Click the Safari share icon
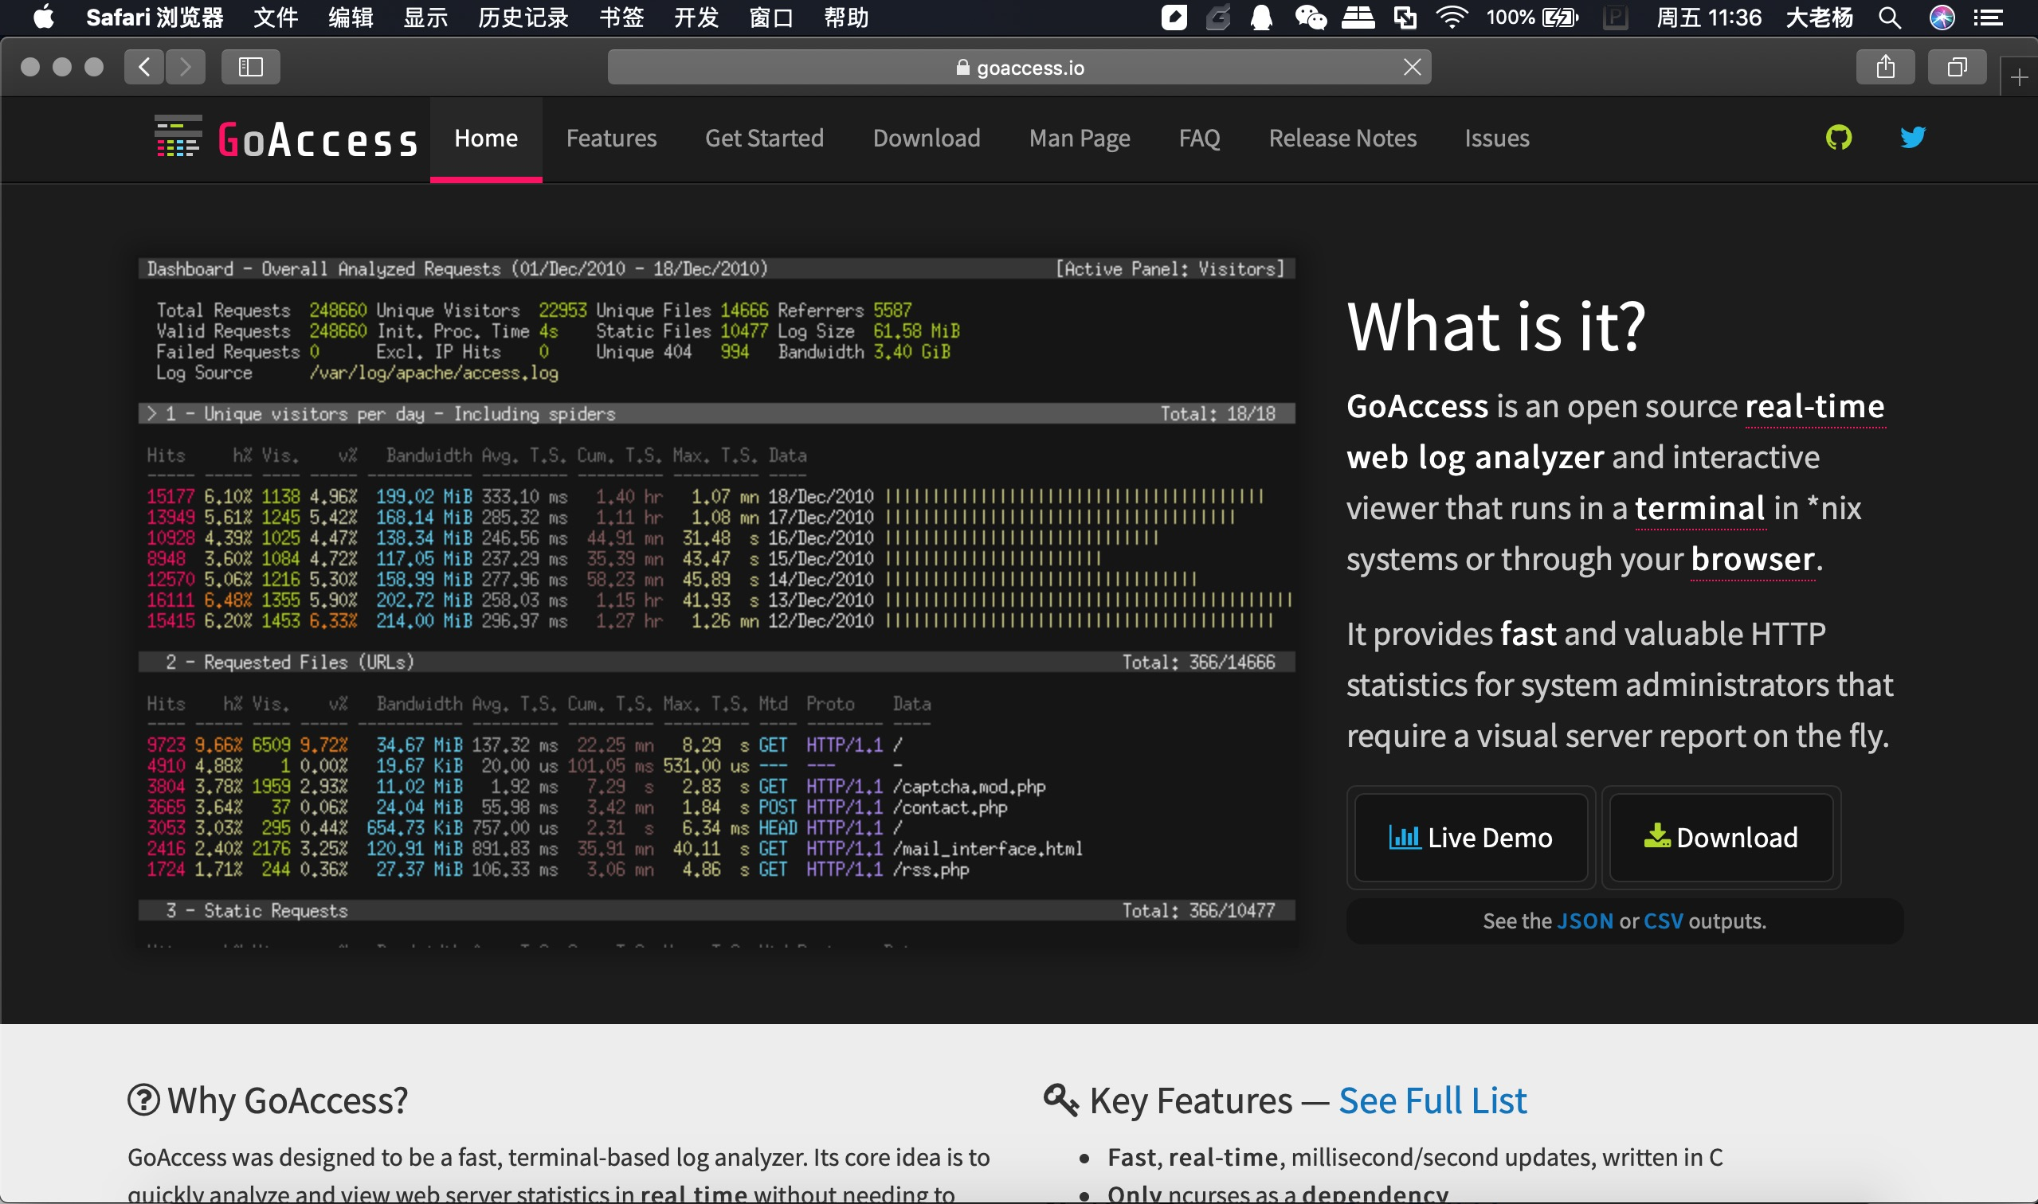2038x1204 pixels. coord(1884,67)
